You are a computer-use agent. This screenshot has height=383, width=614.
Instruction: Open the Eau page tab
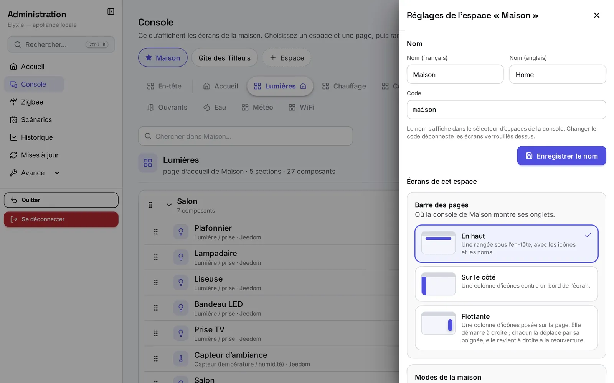(215, 107)
